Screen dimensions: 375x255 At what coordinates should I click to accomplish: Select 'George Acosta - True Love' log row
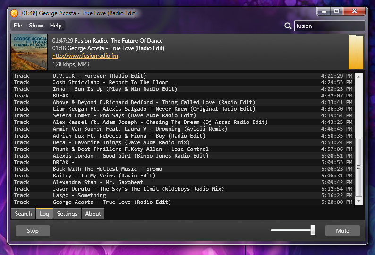tap(183, 202)
